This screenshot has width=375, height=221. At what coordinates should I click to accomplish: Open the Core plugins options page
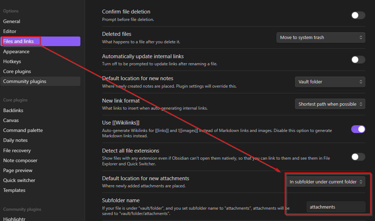[17, 72]
